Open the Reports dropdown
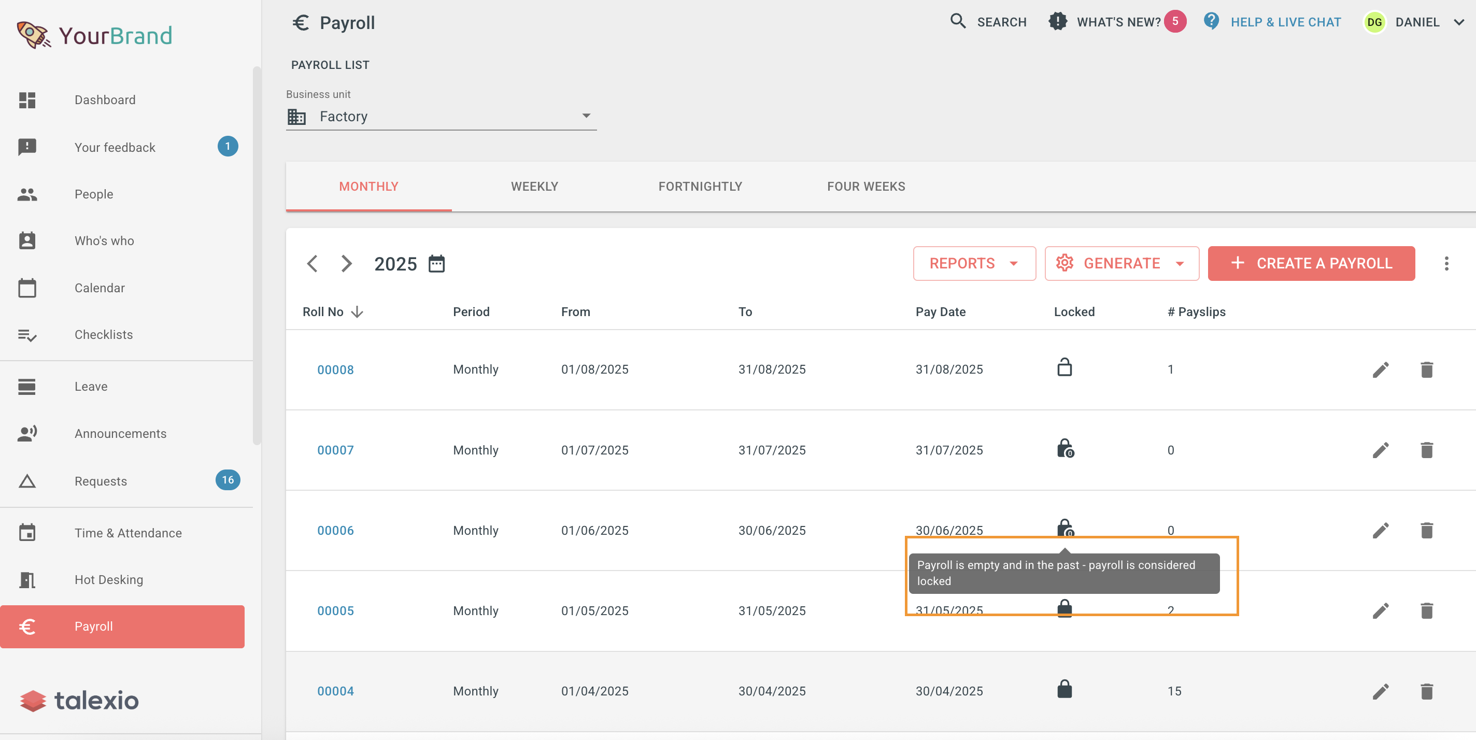The image size is (1476, 740). [x=974, y=263]
